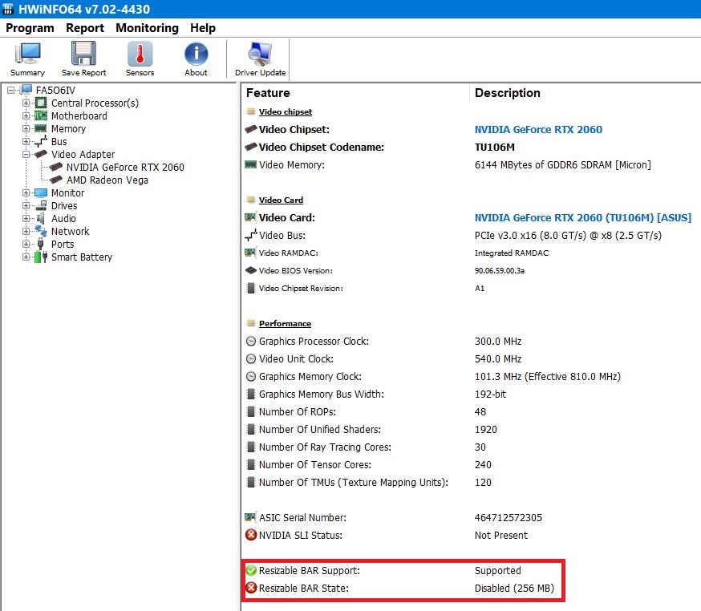Image resolution: width=701 pixels, height=611 pixels.
Task: Click the Performance section heading
Action: click(x=285, y=324)
